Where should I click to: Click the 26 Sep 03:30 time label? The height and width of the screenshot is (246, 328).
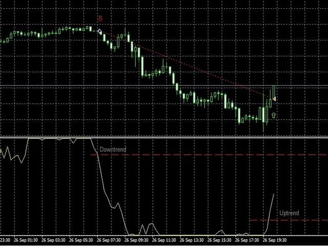pyautogui.click(x=53, y=240)
